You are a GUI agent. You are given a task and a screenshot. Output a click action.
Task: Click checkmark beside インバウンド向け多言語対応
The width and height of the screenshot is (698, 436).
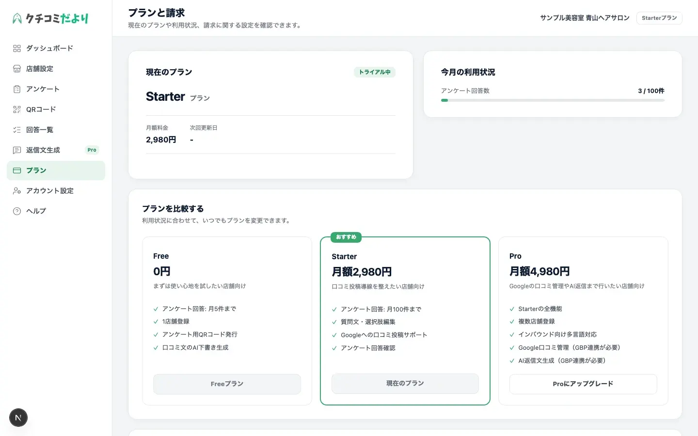point(512,335)
